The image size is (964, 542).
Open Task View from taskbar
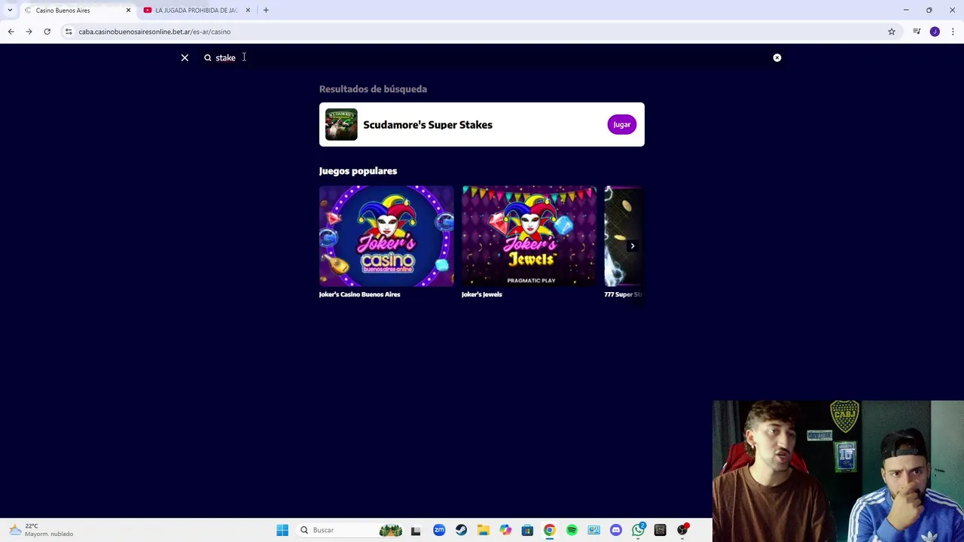point(416,531)
